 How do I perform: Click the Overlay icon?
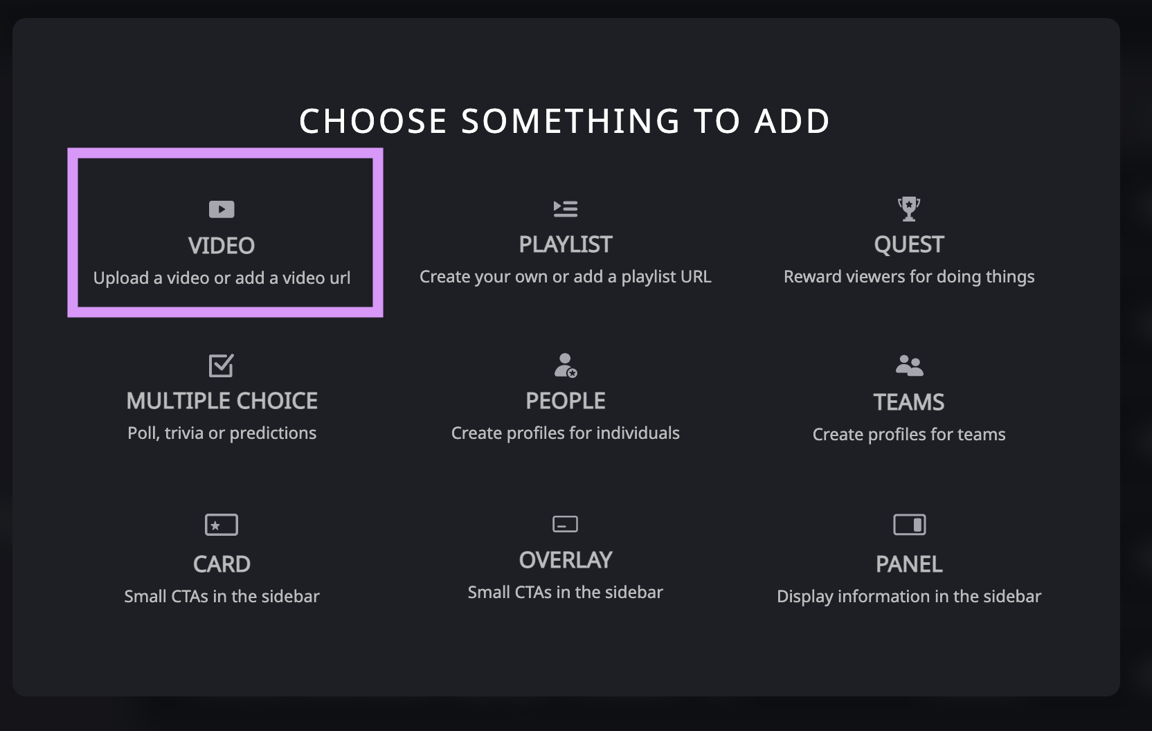(x=565, y=525)
